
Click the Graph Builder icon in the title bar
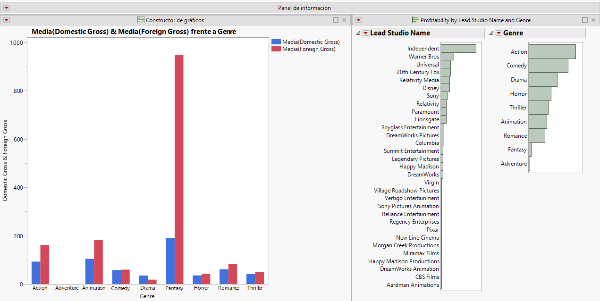140,20
